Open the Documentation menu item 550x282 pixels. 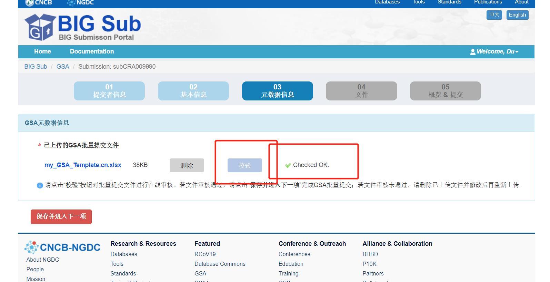point(92,51)
